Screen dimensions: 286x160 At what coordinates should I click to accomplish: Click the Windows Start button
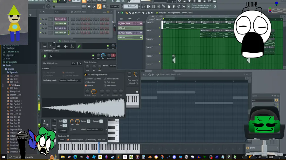(x=3, y=157)
